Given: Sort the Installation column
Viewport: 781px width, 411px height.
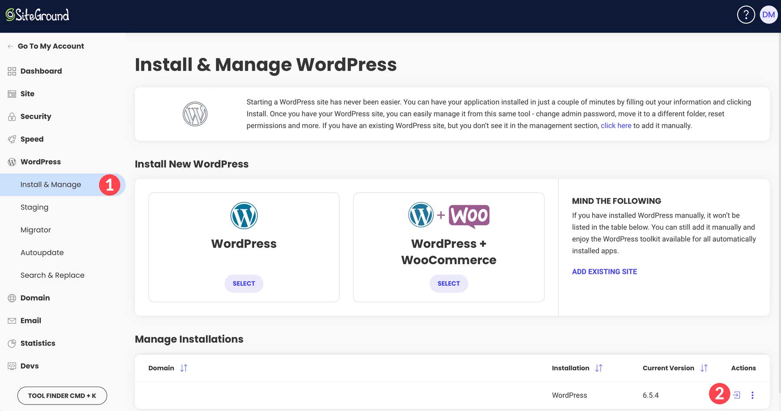Looking at the screenshot, I should pyautogui.click(x=599, y=368).
